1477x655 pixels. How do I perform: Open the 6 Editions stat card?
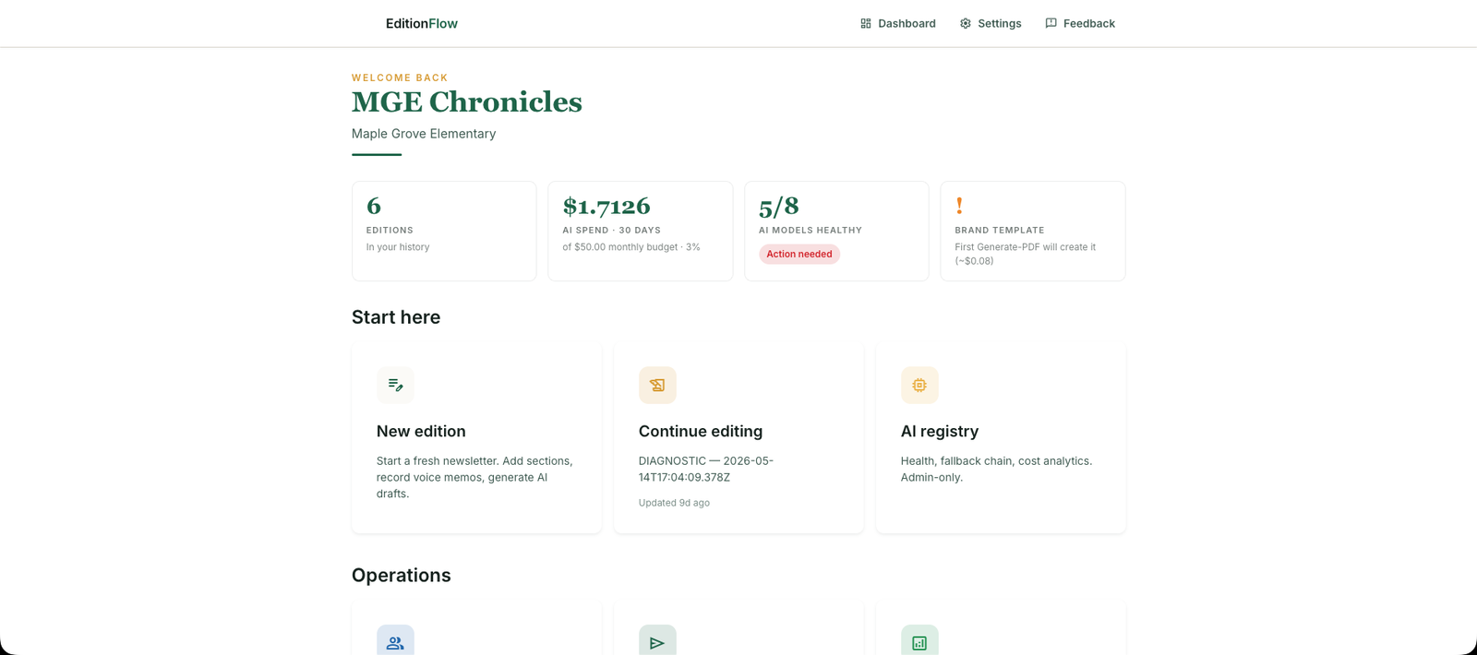click(x=444, y=231)
